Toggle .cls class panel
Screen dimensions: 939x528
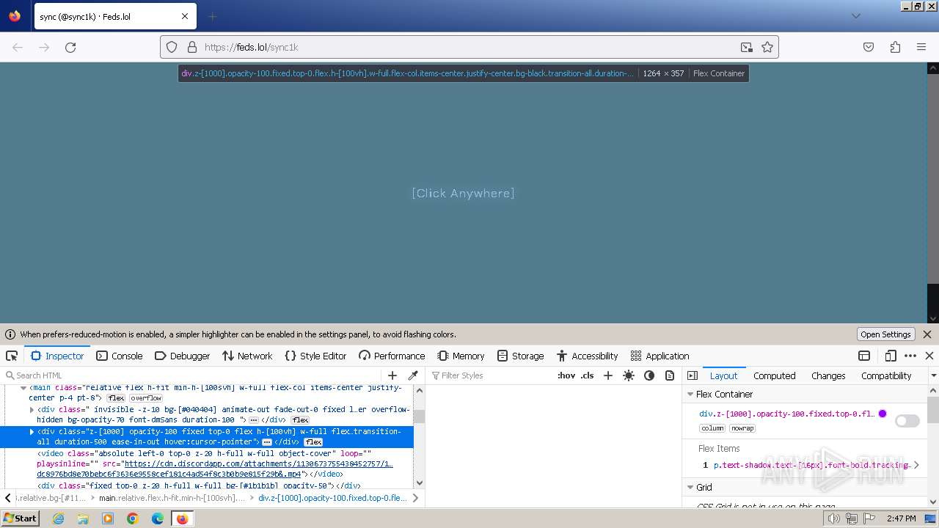(587, 375)
